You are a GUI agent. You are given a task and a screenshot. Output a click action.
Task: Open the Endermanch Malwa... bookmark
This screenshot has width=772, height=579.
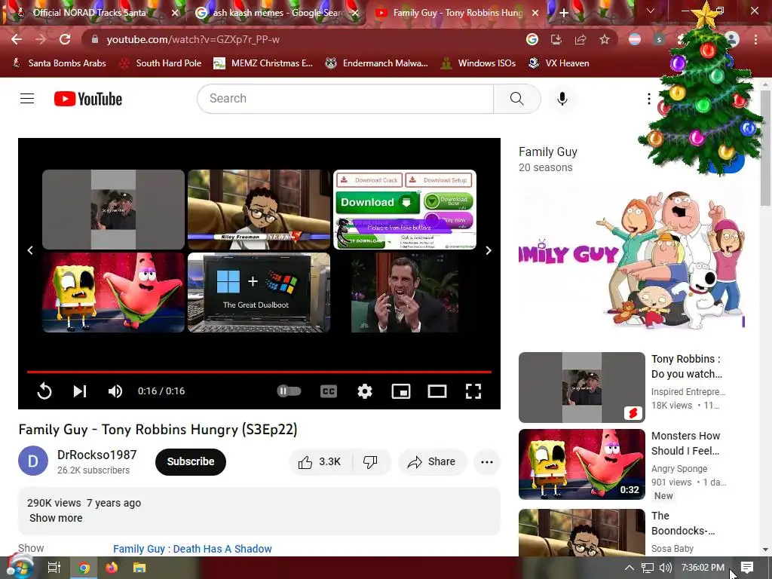(x=377, y=63)
